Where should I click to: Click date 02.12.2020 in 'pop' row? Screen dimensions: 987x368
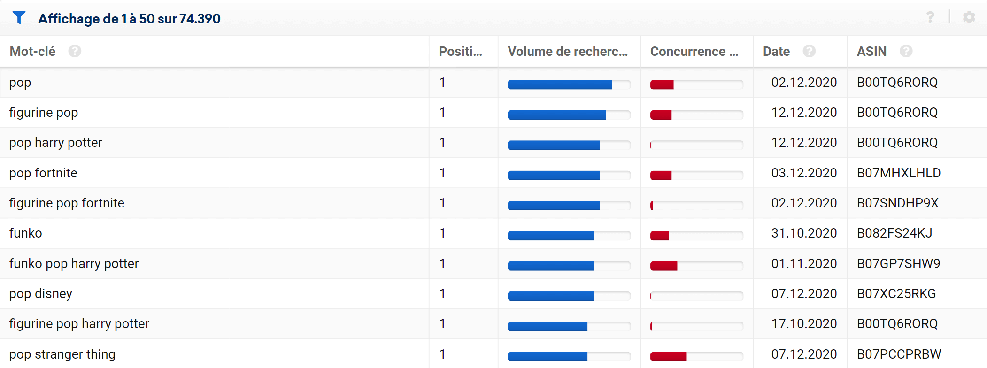pos(804,83)
